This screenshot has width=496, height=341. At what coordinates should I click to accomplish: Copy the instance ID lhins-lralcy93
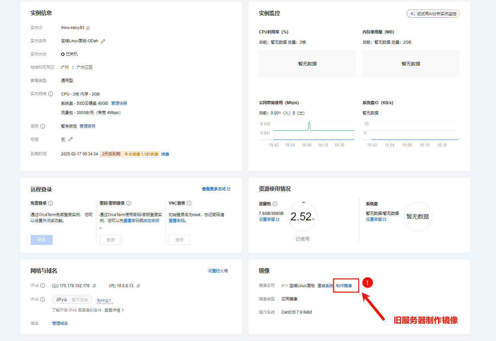(88, 28)
